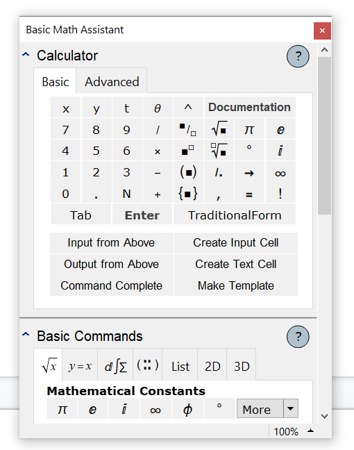Select the calculus d∫Σ commands tab
354x450 pixels.
(x=115, y=366)
